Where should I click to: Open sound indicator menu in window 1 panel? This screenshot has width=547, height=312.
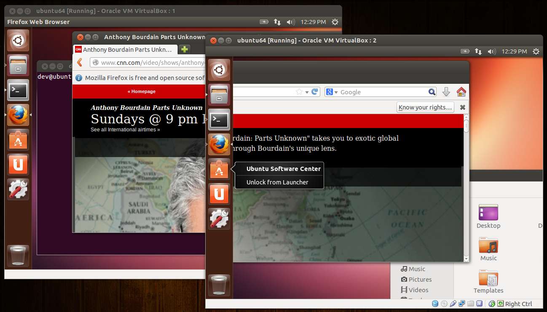click(x=290, y=22)
